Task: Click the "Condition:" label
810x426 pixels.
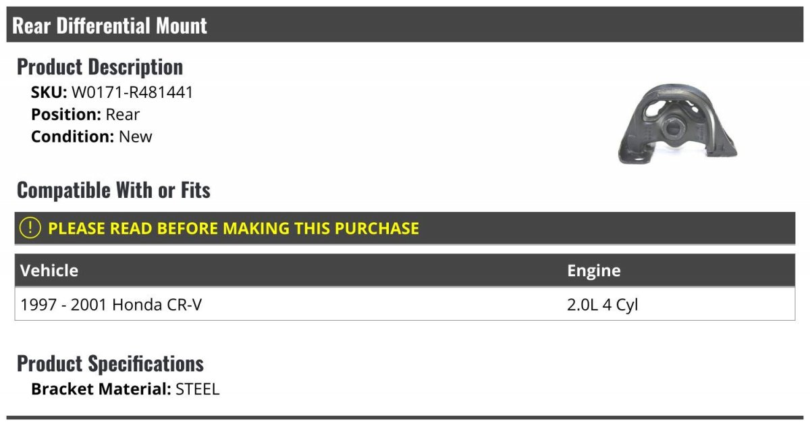Action: (73, 136)
